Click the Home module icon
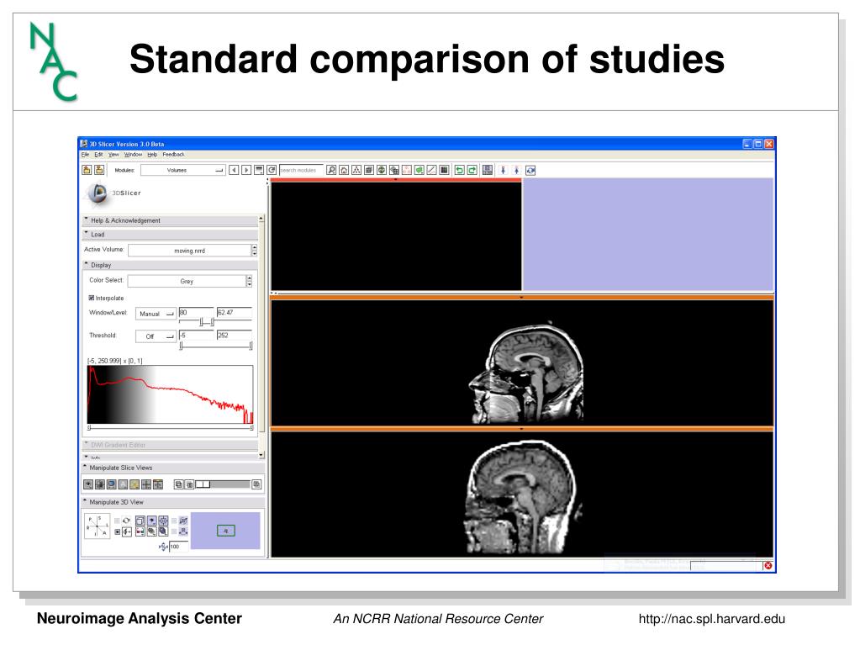The height and width of the screenshot is (645, 860). (344, 170)
